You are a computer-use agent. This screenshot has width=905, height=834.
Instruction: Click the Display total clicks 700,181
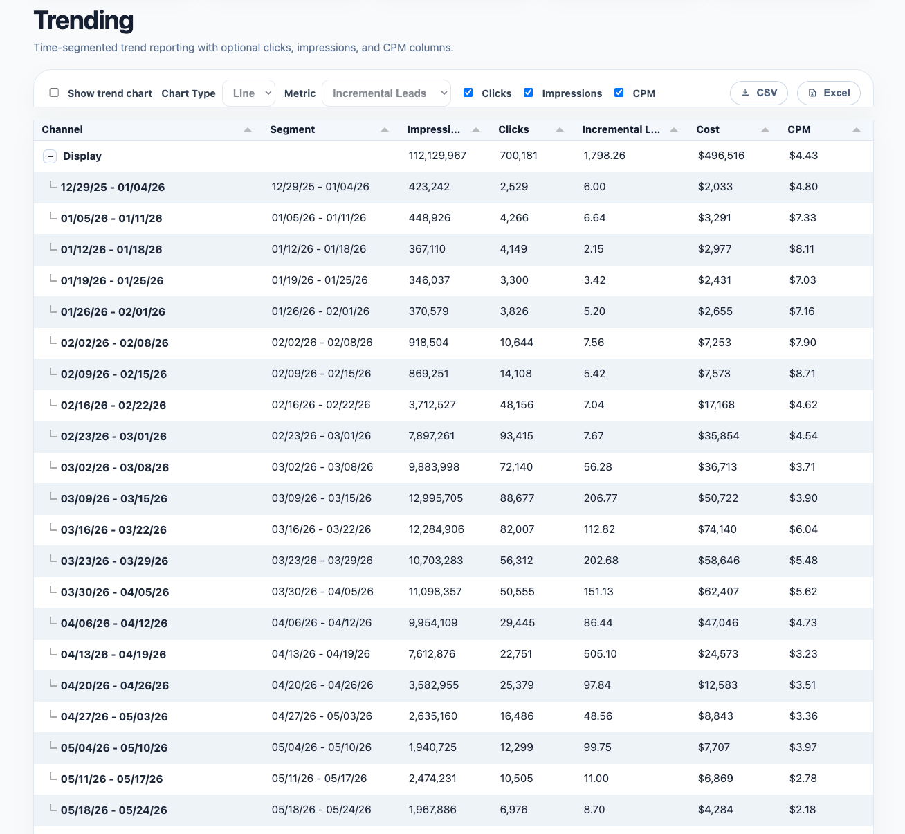(x=518, y=156)
